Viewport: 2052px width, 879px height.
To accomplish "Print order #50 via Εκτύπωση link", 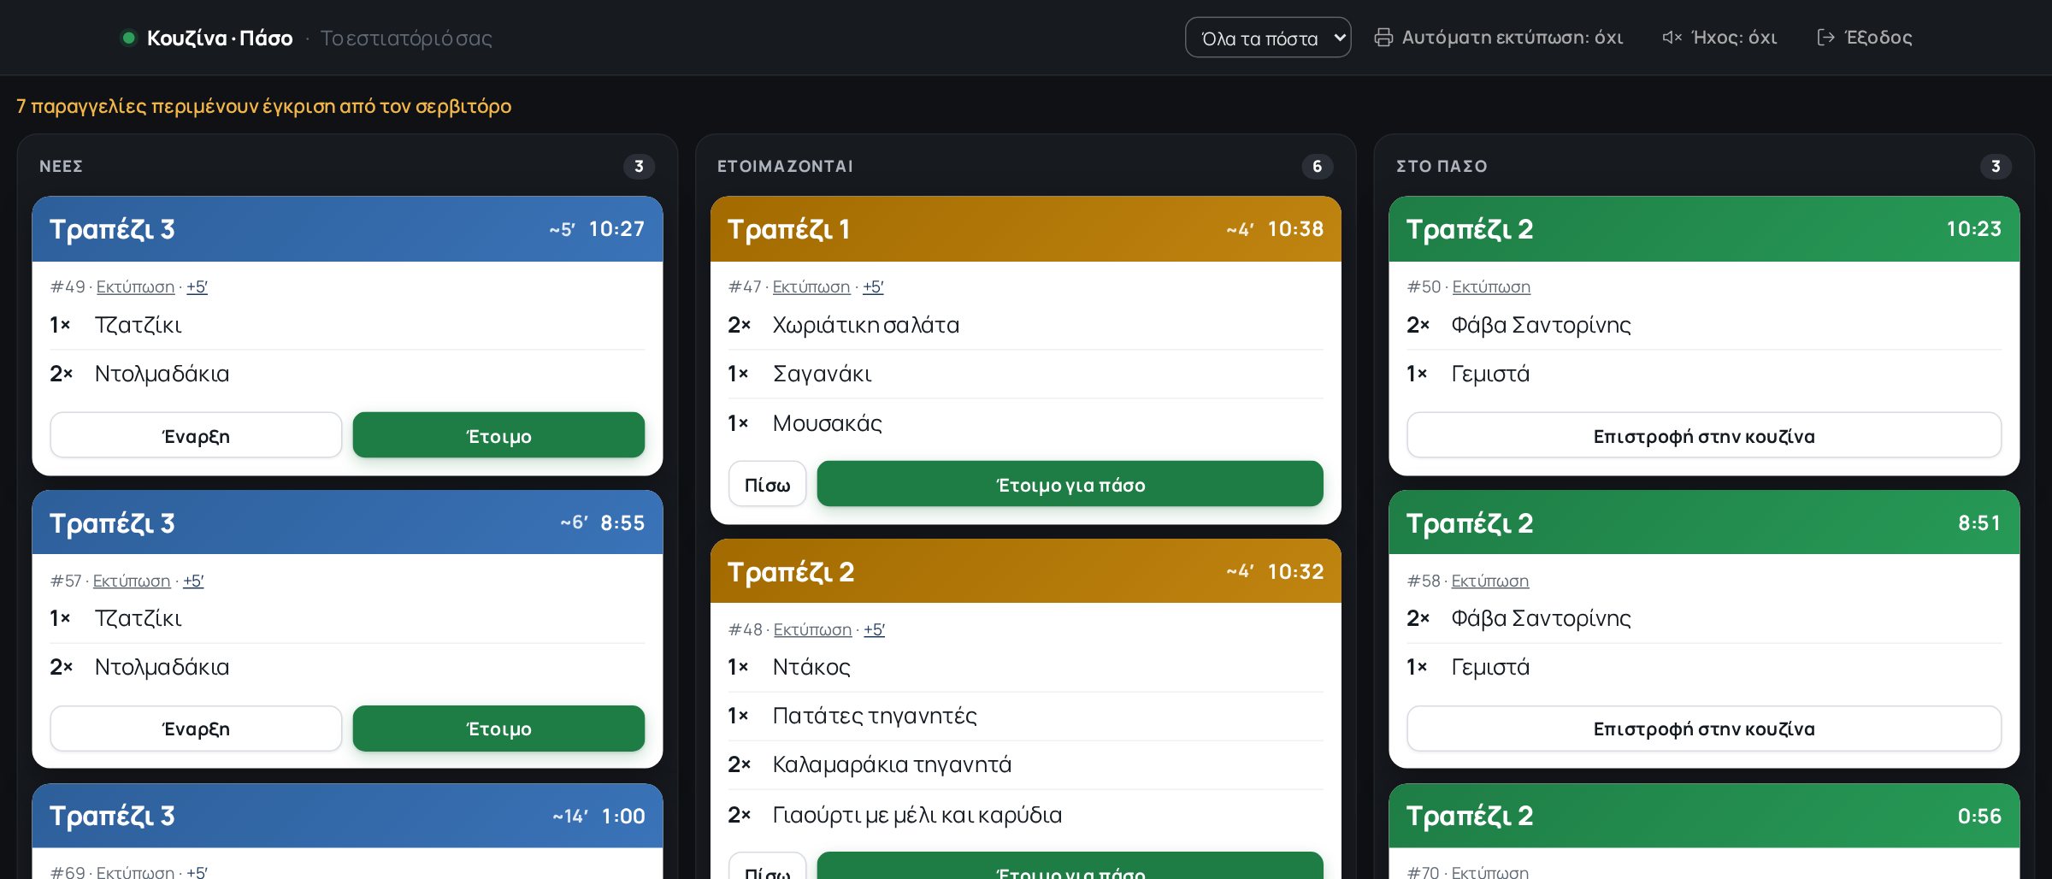I will tap(1491, 286).
